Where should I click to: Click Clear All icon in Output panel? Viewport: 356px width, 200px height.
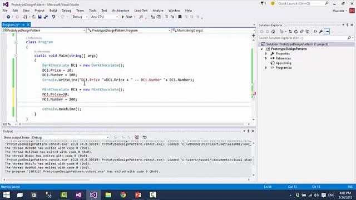click(137, 137)
